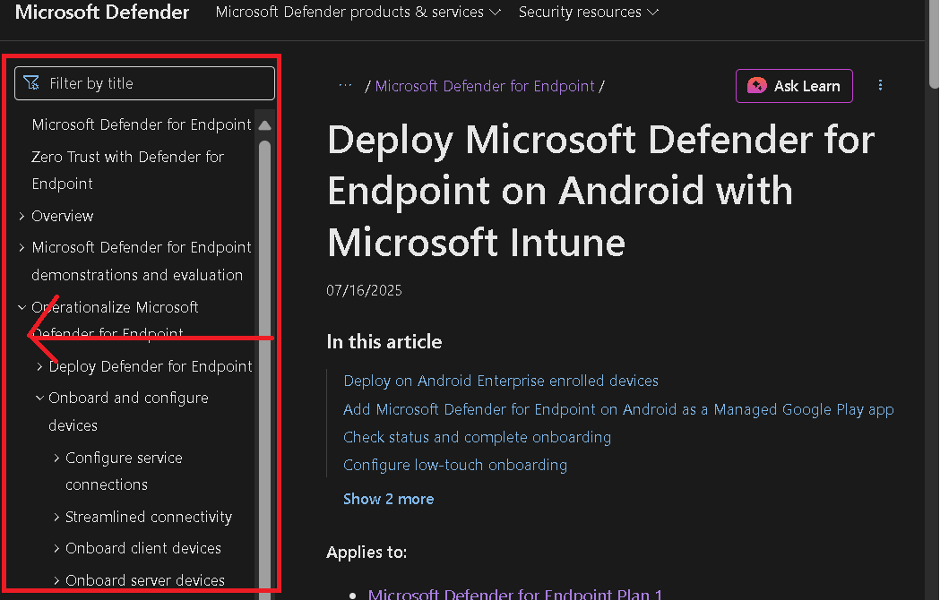Viewport: 940px width, 600px height.
Task: Open the Microsoft Defender for Endpoint breadcrumb link
Action: click(x=485, y=86)
